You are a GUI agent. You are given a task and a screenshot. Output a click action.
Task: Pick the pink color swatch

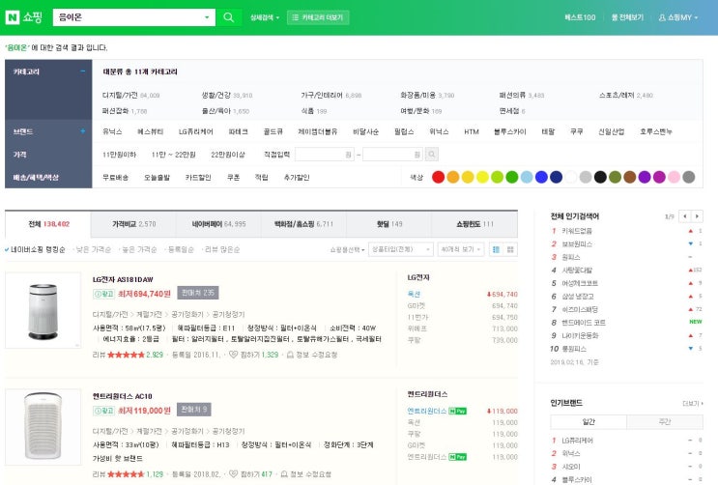point(675,177)
